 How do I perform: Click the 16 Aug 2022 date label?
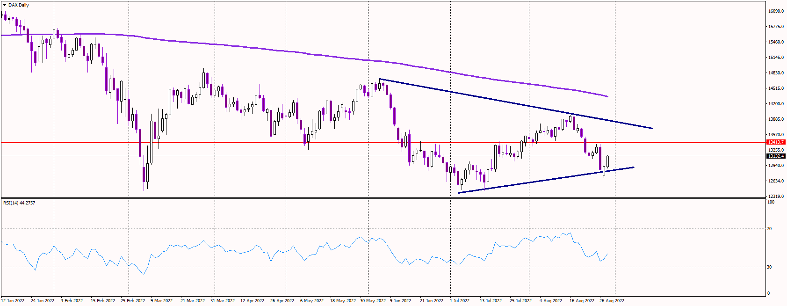(582, 301)
